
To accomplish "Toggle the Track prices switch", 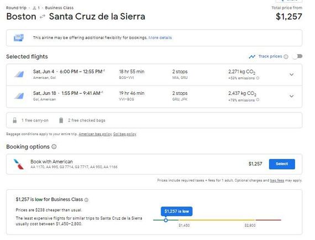I will (x=297, y=56).
